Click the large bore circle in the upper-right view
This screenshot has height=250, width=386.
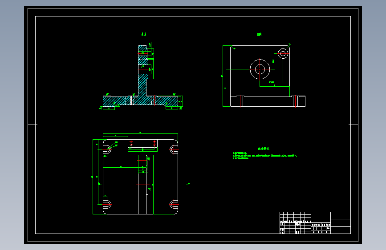(260, 69)
